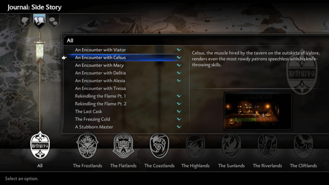Select the Frostlands owl emblem
The height and width of the screenshot is (185, 329).
coord(87,146)
